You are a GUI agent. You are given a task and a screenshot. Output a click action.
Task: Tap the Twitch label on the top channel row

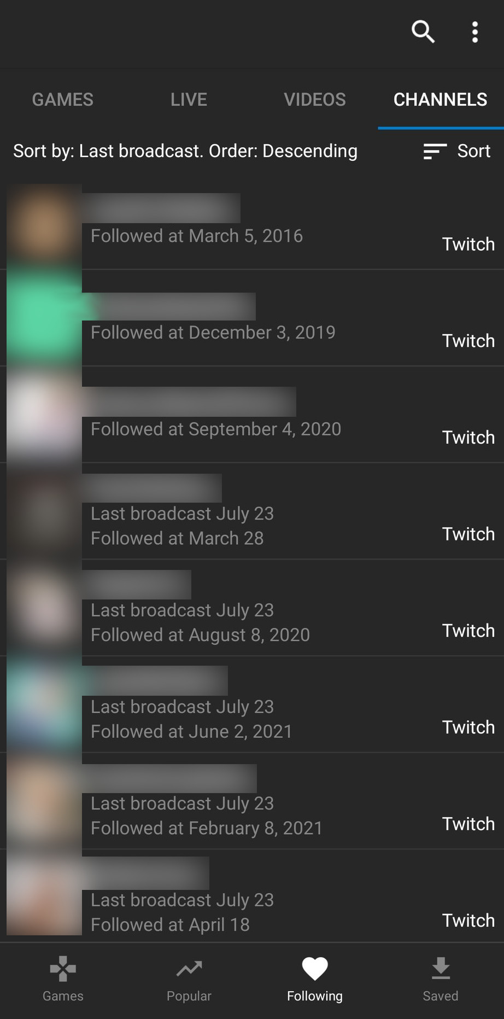(467, 244)
